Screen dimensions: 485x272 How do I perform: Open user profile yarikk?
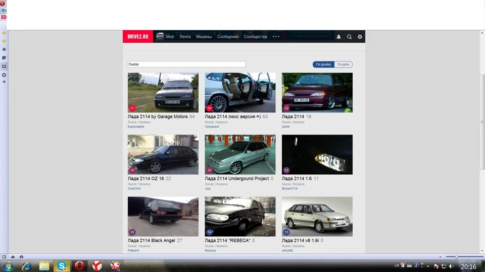(x=286, y=127)
